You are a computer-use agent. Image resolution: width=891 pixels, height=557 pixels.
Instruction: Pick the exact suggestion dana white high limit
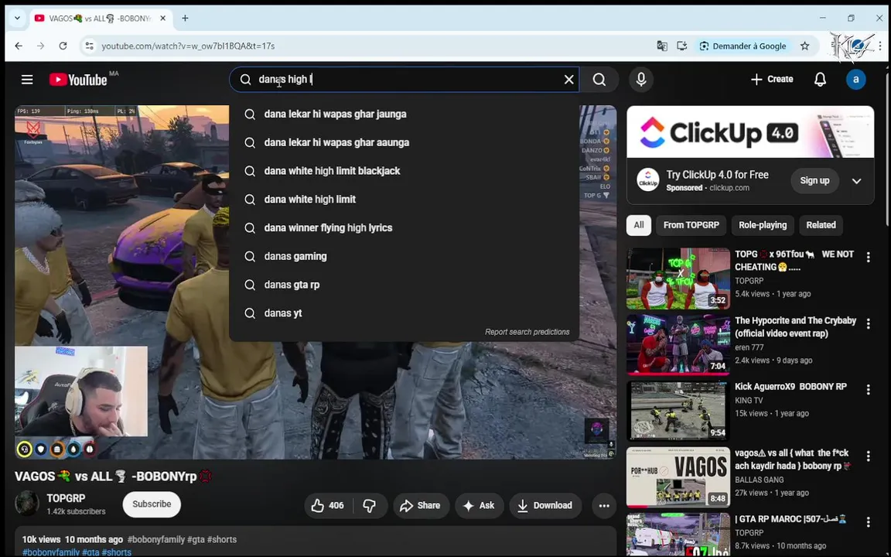point(404,200)
